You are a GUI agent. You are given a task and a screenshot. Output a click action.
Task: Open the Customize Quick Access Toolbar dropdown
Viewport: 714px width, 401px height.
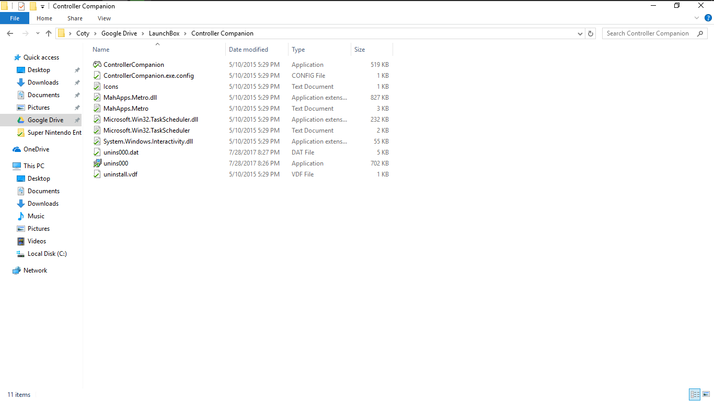42,7
